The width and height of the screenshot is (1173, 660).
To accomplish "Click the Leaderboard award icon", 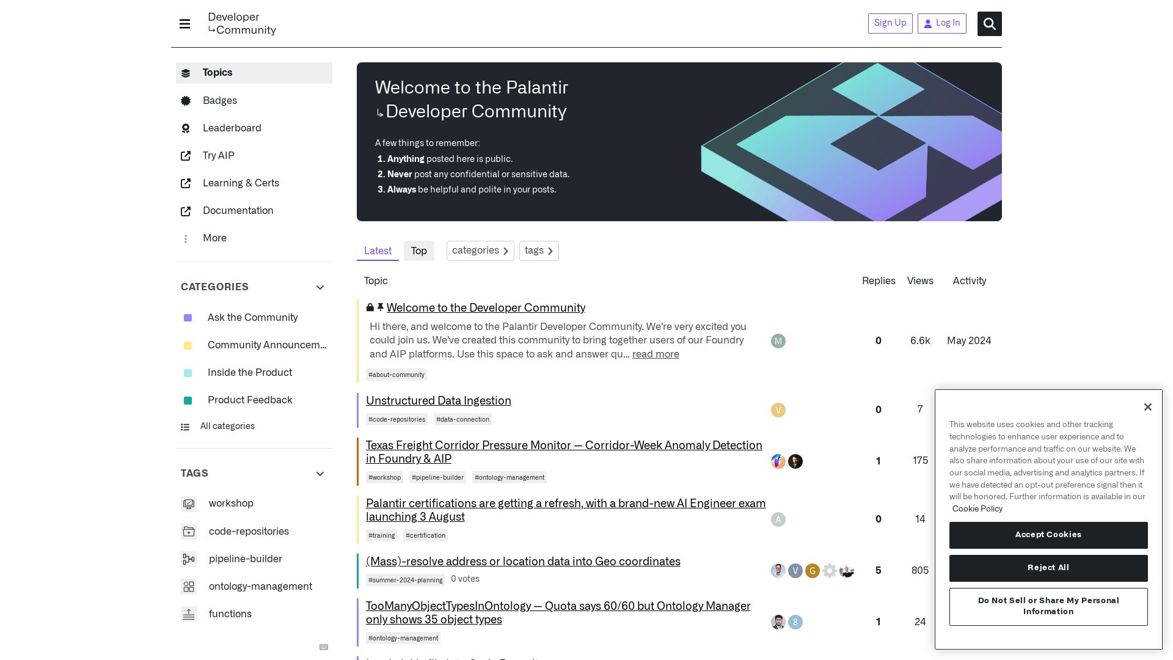I will point(186,128).
